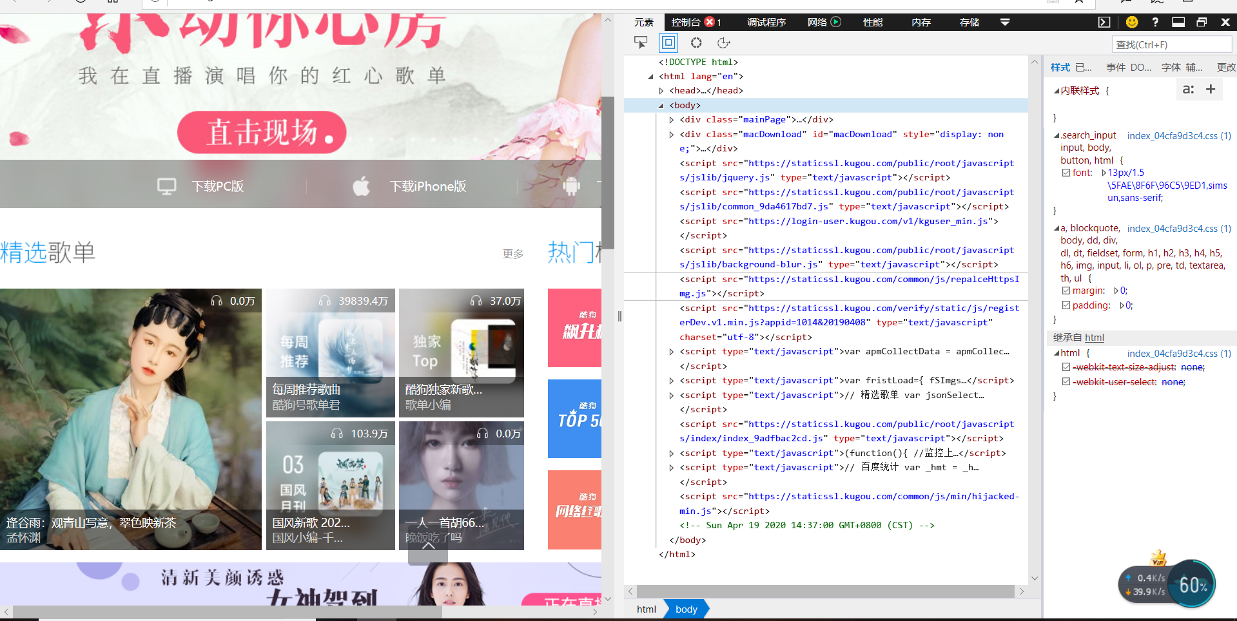Viewport: 1237px width, 621px height.
Task: Click headphone icon beside 39839.4万 play count
Action: (x=325, y=301)
